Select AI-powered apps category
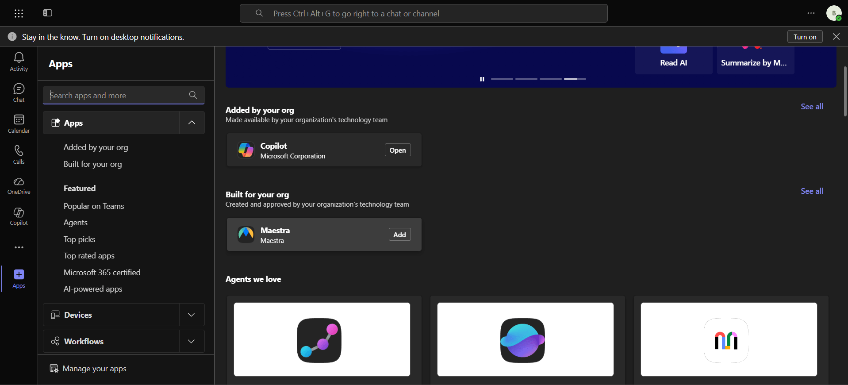This screenshot has height=385, width=848. (x=93, y=289)
